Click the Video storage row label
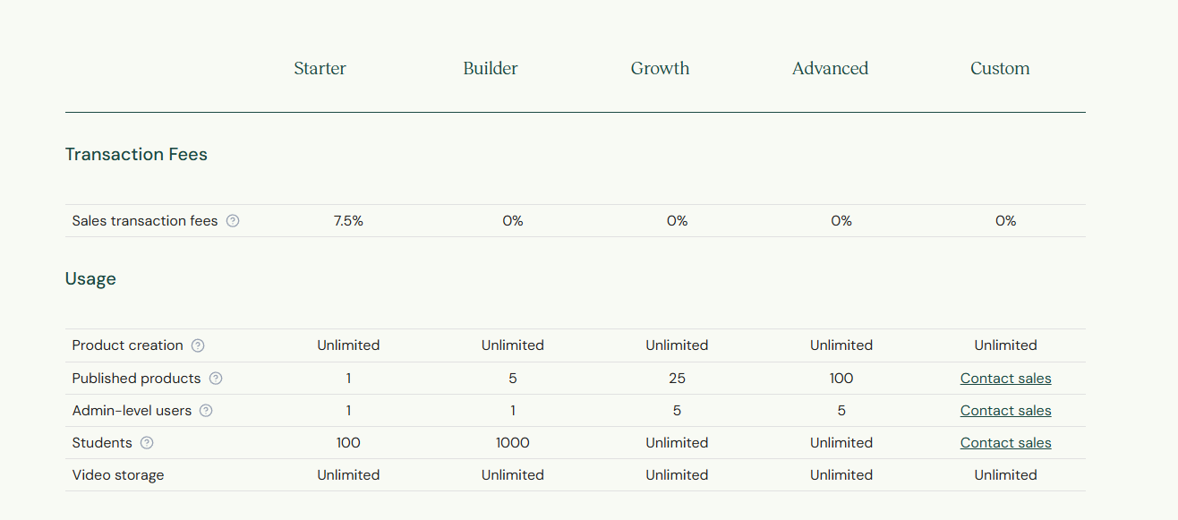This screenshot has height=520, width=1178. click(118, 475)
